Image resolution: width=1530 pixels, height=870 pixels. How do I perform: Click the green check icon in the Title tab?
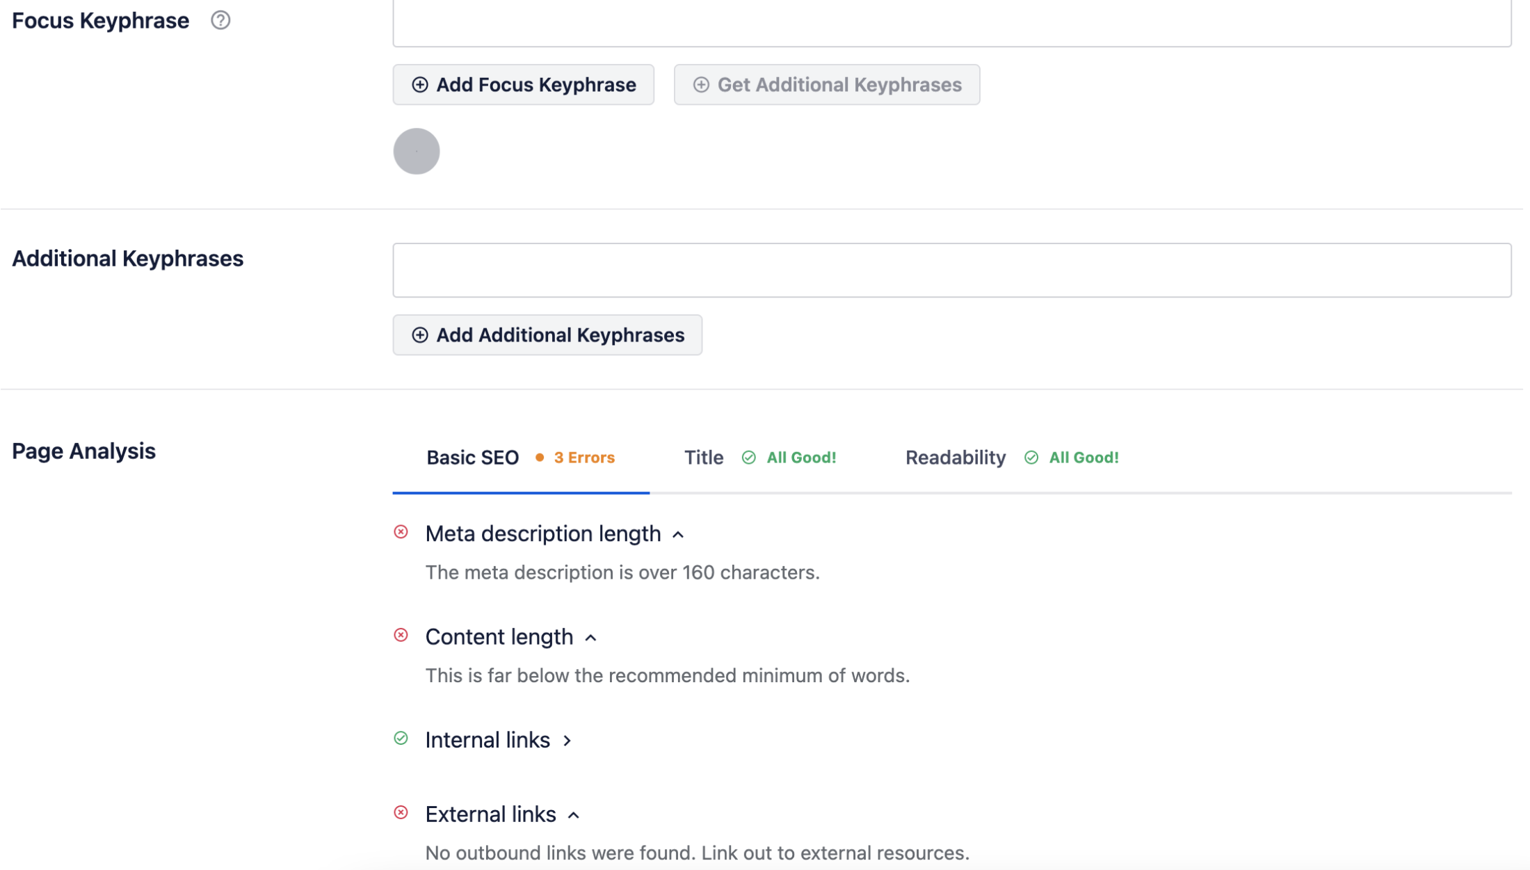[748, 458]
